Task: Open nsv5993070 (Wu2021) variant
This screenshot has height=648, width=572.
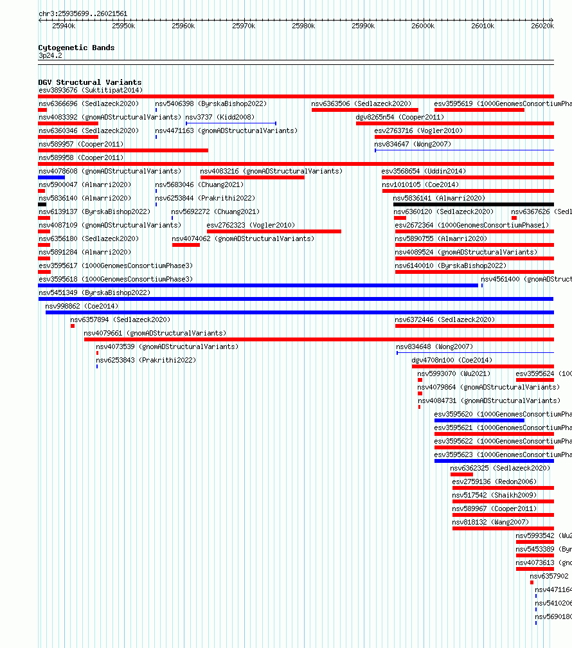Action: pyautogui.click(x=454, y=373)
